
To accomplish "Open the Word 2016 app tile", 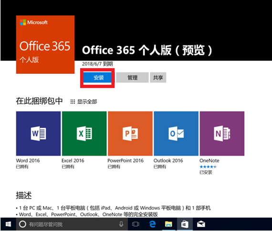I will point(38,133).
